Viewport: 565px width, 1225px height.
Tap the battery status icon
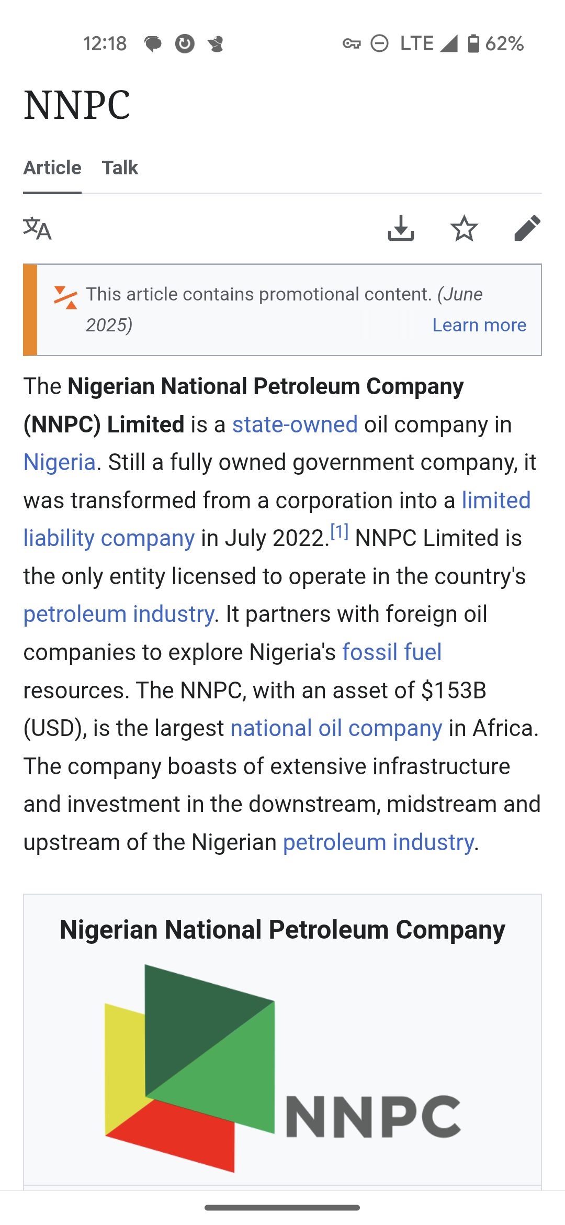473,43
